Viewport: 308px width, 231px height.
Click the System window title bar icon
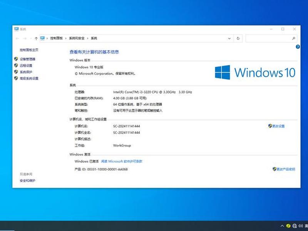17,29
